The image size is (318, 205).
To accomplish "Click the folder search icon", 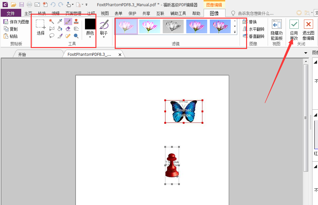I will [x=307, y=13].
